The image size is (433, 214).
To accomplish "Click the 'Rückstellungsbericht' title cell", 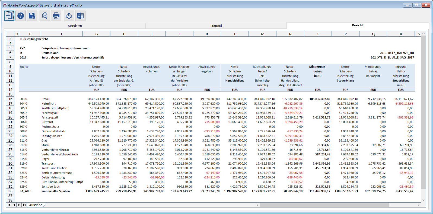I will pyautogui.click(x=34, y=39).
